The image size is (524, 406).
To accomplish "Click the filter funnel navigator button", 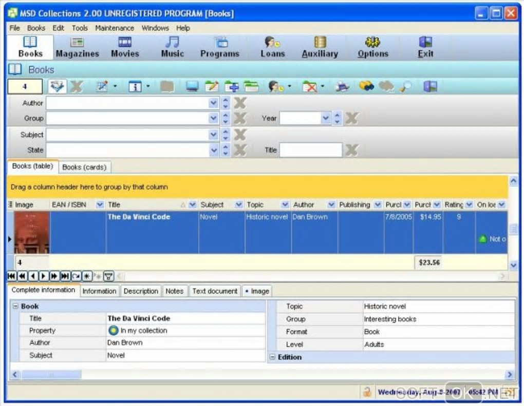I will tap(108, 276).
